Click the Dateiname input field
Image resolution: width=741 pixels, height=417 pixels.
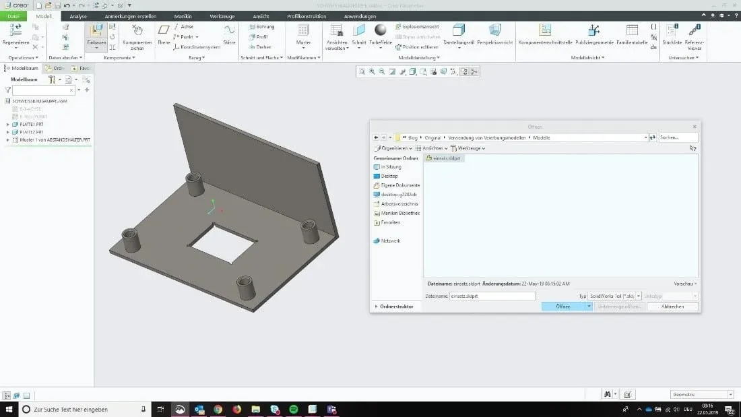click(x=492, y=295)
